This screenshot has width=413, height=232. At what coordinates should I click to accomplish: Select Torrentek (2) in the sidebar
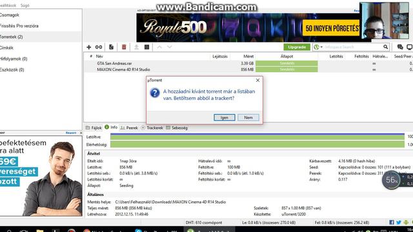coord(41,37)
